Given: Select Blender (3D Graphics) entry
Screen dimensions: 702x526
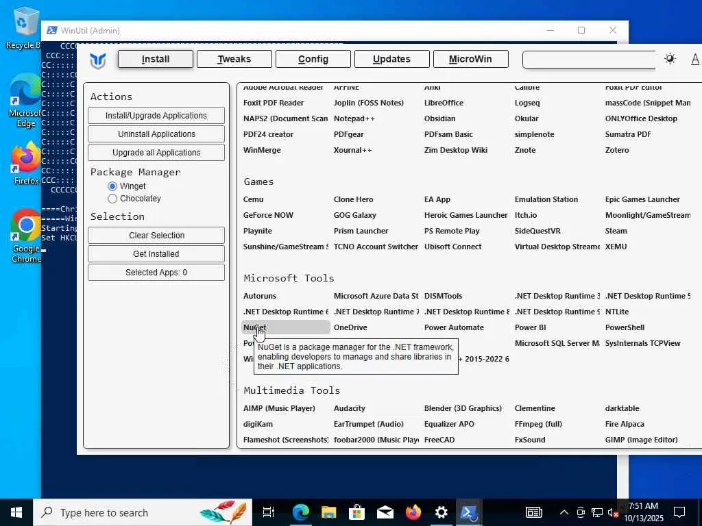Looking at the screenshot, I should pyautogui.click(x=463, y=408).
